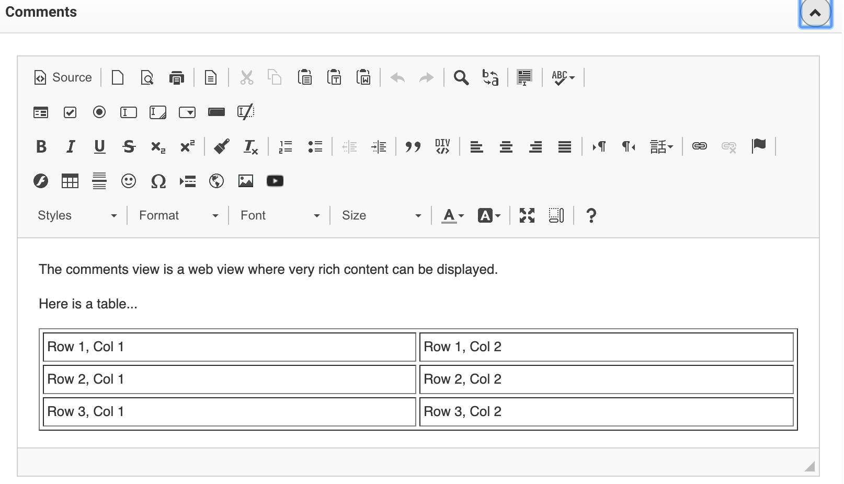Click the editor resize handle

point(809,466)
